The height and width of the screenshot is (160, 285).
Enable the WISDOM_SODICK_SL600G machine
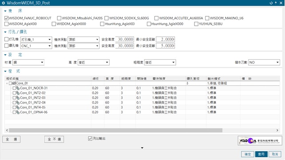[x=107, y=18]
